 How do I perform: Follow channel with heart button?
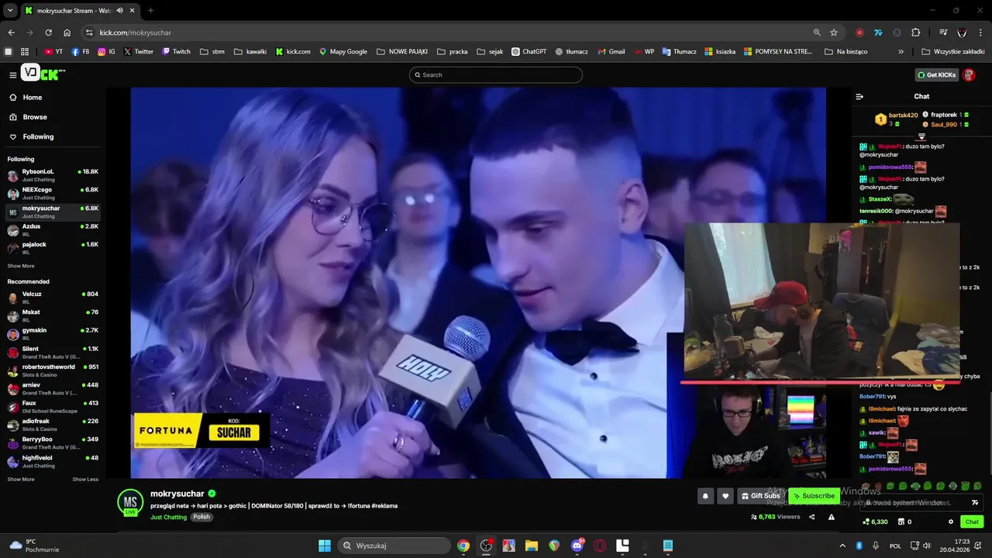pos(725,496)
